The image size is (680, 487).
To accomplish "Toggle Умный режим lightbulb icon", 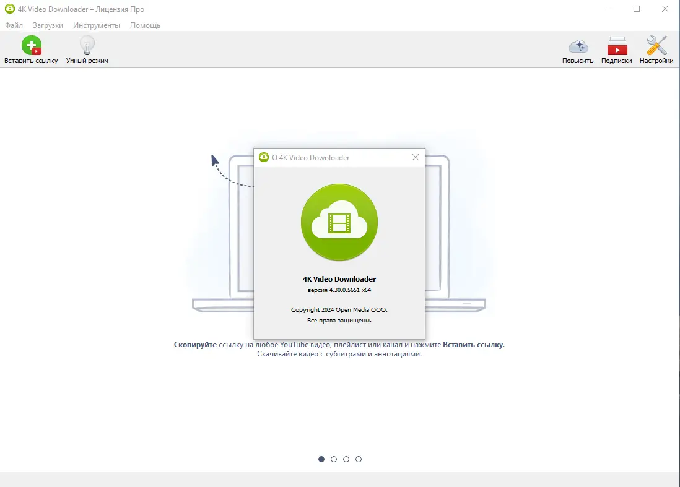I will click(87, 46).
